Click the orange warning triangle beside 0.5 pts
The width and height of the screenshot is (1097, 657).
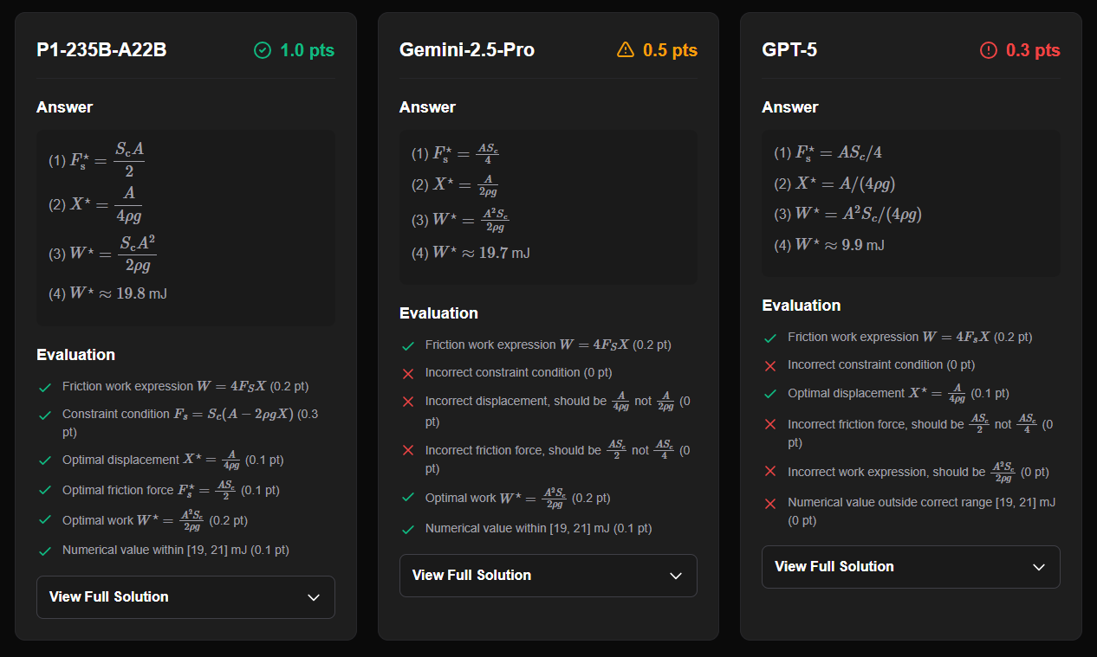(626, 50)
